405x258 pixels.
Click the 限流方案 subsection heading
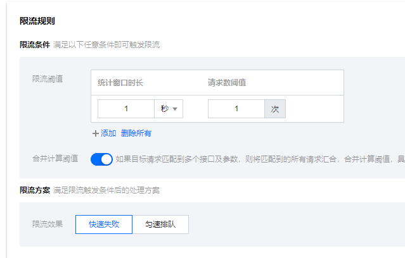35,190
